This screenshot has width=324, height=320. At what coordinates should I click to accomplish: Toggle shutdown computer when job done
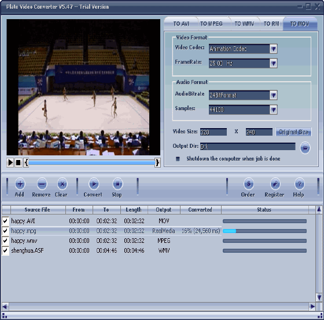tap(178, 159)
